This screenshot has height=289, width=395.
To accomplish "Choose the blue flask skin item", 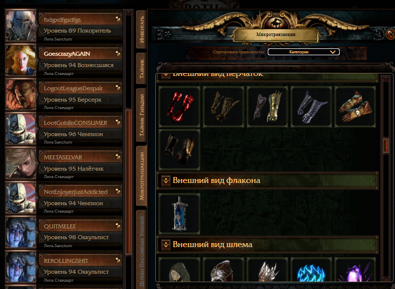I will coord(180,214).
